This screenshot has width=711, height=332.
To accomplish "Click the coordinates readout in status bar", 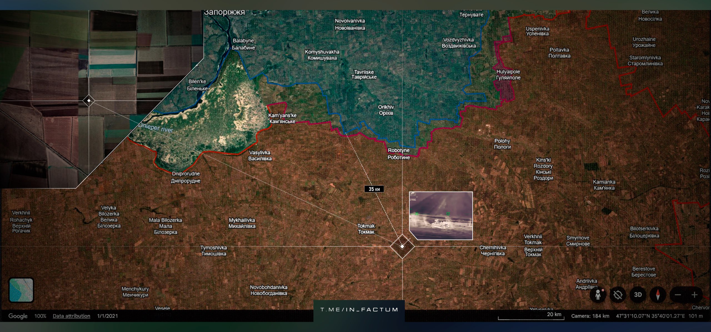I will 650,316.
